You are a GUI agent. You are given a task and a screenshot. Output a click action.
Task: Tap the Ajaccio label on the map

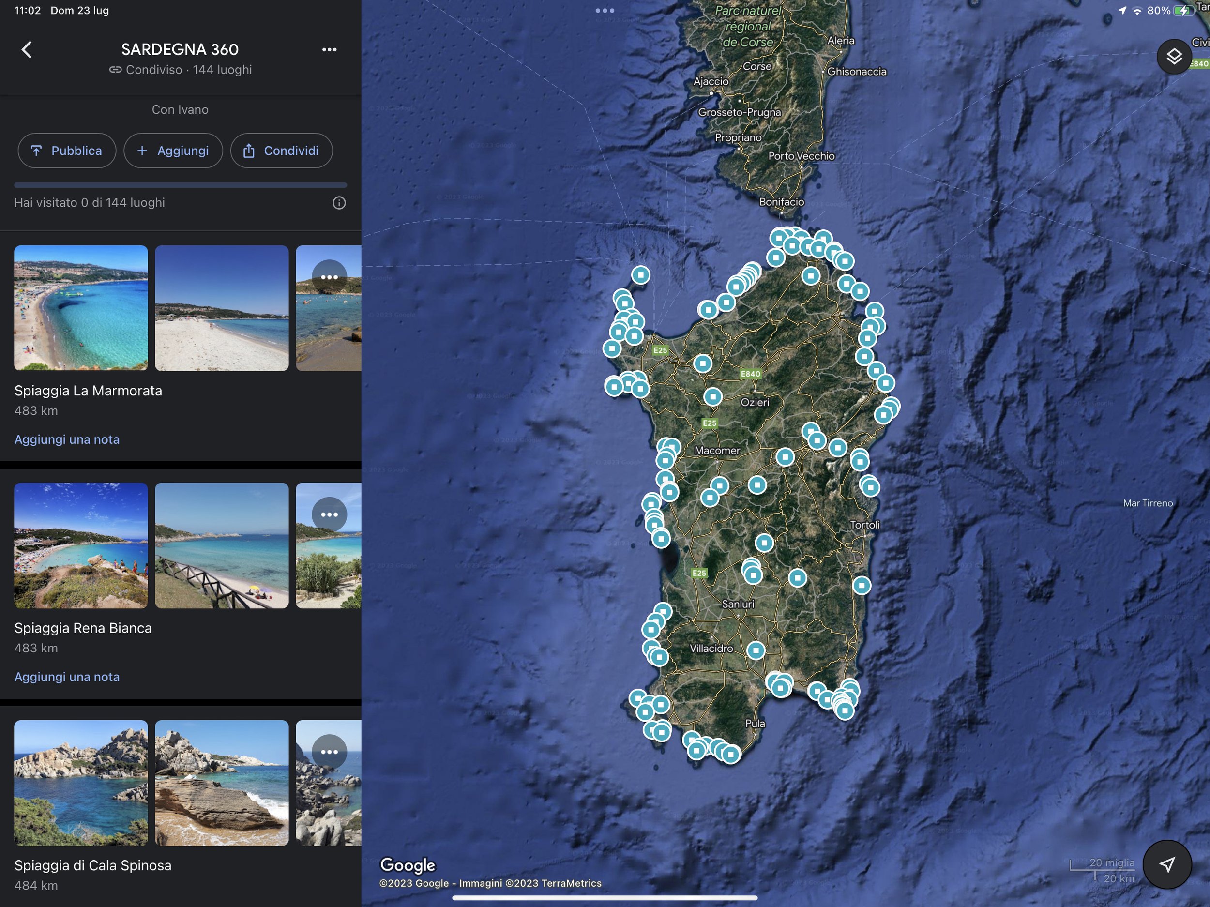coord(711,81)
